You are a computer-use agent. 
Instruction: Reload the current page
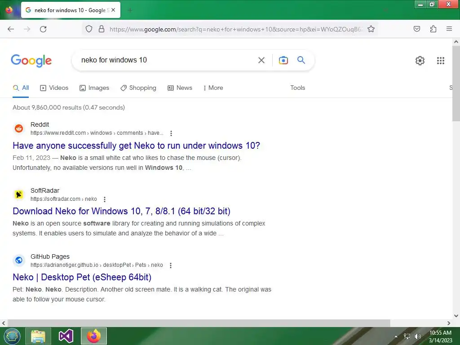(x=43, y=29)
